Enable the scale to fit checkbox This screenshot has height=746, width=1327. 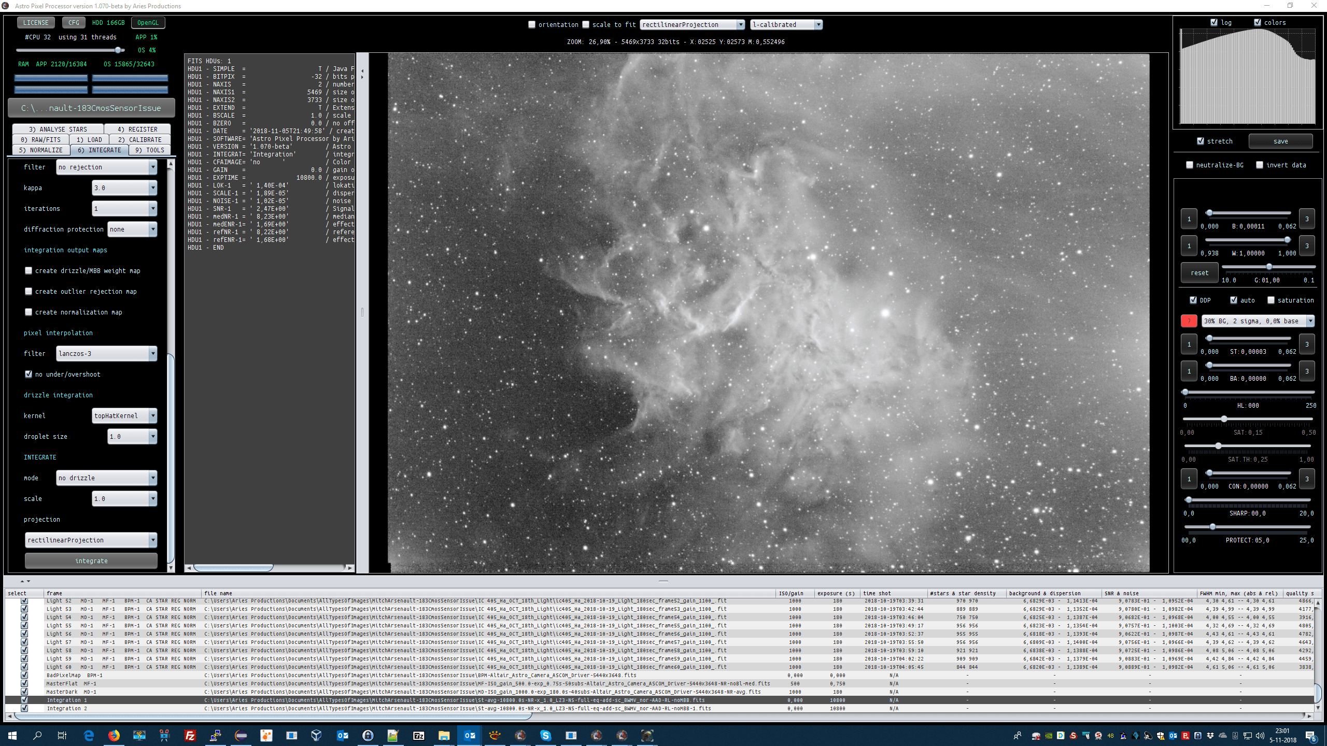tap(586, 24)
